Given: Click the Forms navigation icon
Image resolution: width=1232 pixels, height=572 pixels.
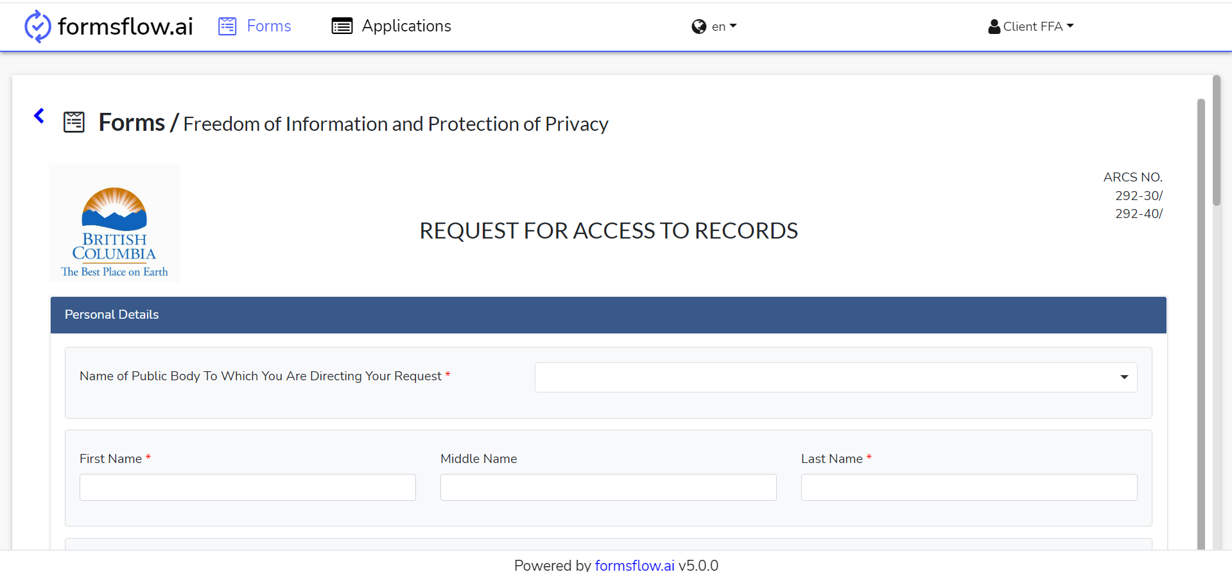Looking at the screenshot, I should (227, 26).
